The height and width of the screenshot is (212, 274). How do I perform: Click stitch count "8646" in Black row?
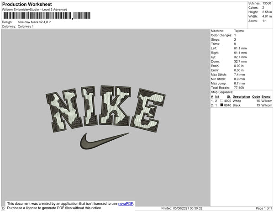[227, 105]
